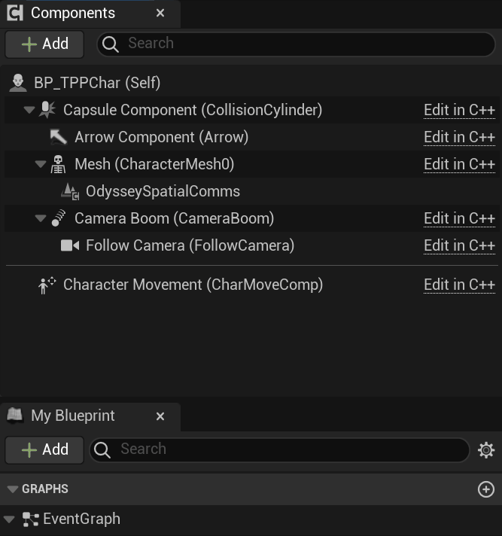The image size is (502, 536).
Task: Click the Capsule Component collision icon
Action: [47, 110]
